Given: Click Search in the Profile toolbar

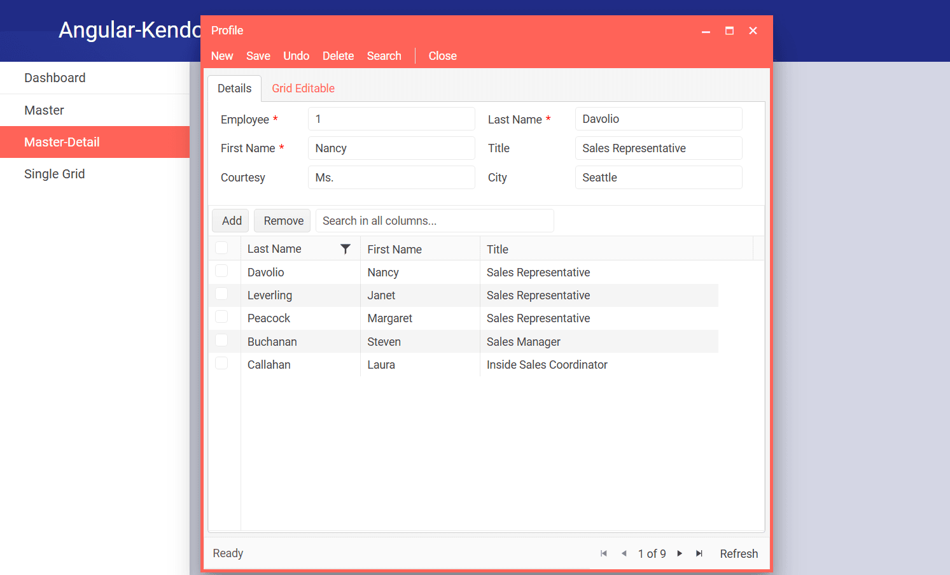Looking at the screenshot, I should pyautogui.click(x=384, y=56).
